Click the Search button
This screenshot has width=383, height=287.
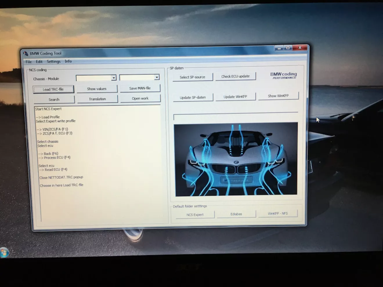[x=54, y=99]
